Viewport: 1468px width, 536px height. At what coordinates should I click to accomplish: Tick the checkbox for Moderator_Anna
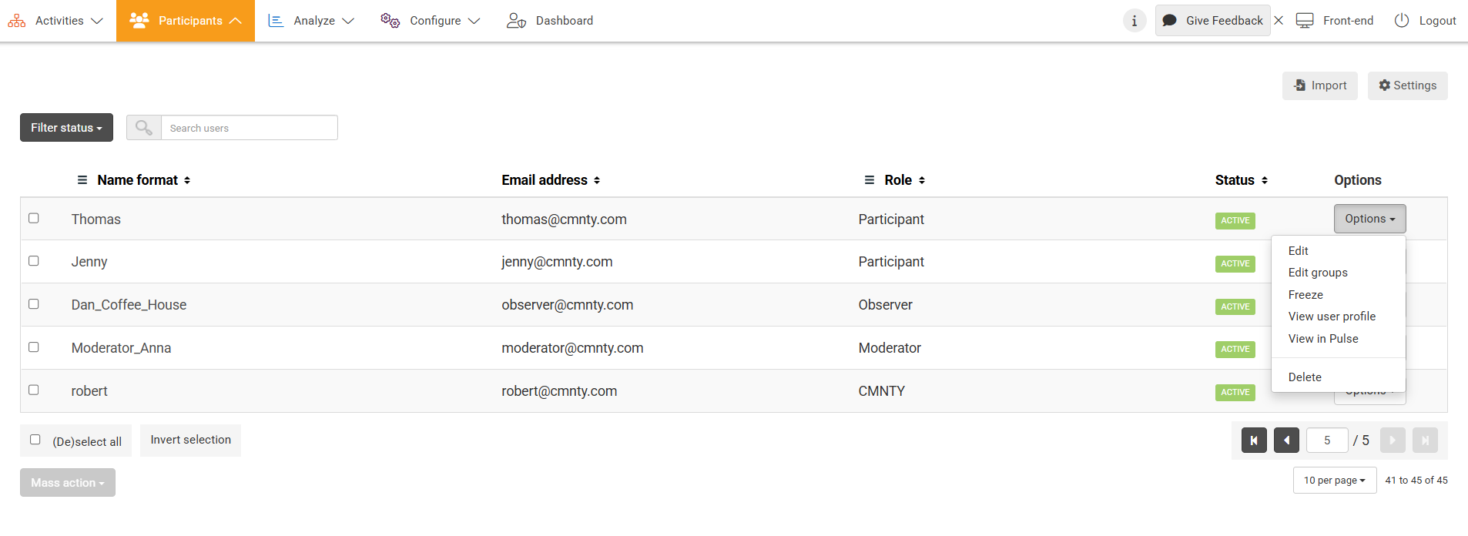[x=34, y=347]
